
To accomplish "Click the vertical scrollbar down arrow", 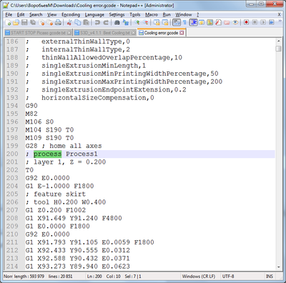I will (x=278, y=267).
